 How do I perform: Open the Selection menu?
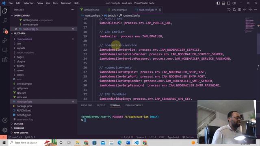(29, 3)
